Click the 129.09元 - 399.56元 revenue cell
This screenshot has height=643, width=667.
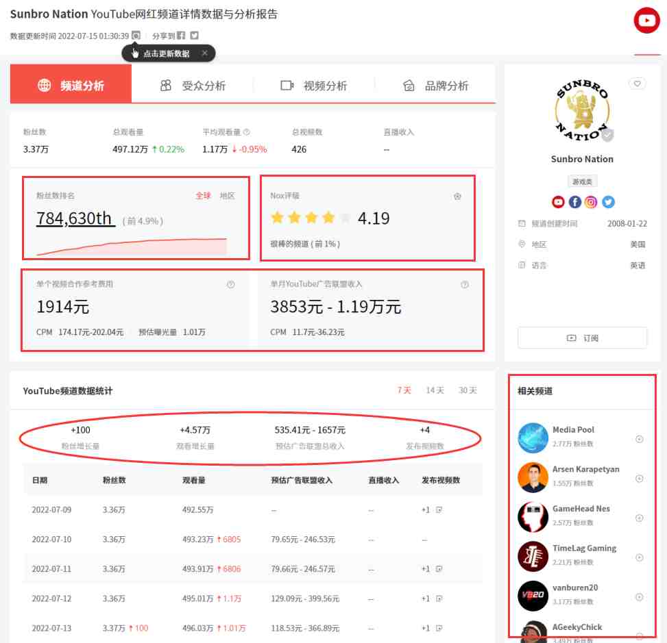[x=305, y=598]
